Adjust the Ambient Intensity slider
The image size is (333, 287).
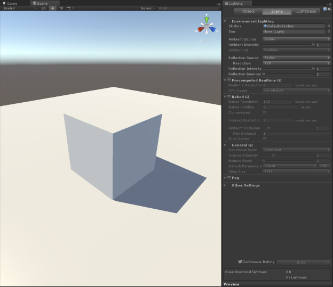click(x=313, y=45)
